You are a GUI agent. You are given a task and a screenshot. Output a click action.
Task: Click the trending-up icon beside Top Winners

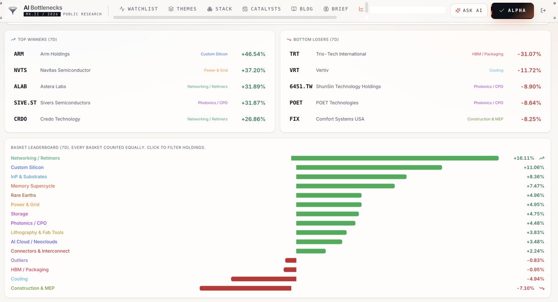[x=13, y=39]
